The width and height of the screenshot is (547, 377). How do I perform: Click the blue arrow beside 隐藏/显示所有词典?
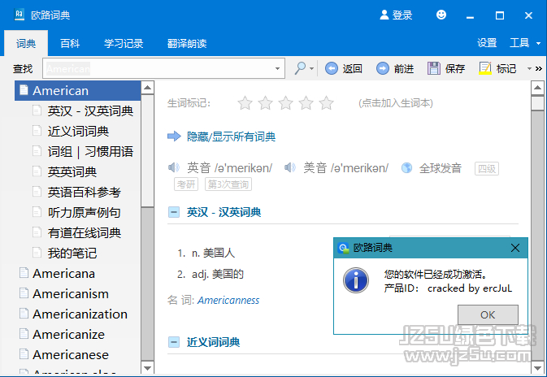pyautogui.click(x=174, y=136)
